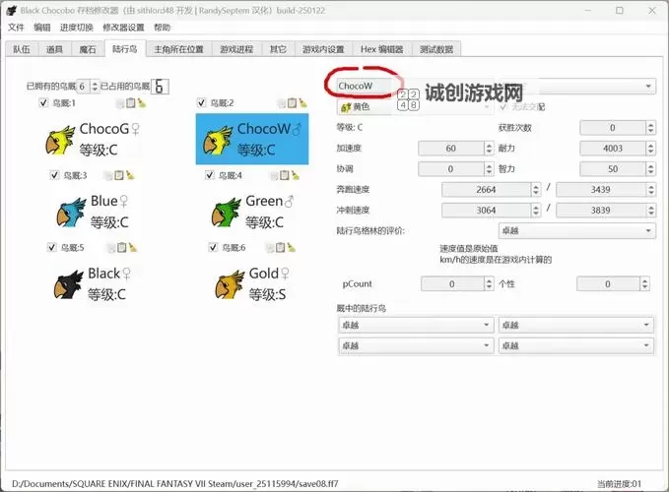Select the ChocoG yellow chocobo
Screen dimensions: 669x492
pos(93,140)
